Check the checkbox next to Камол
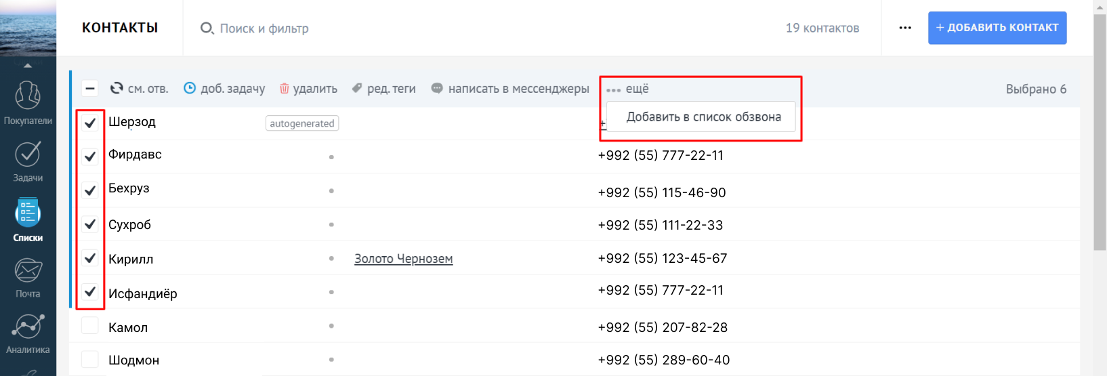1107x376 pixels. point(90,326)
